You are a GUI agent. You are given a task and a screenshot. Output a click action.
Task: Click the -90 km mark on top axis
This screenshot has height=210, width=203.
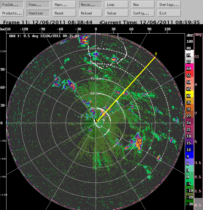tap(42, 29)
